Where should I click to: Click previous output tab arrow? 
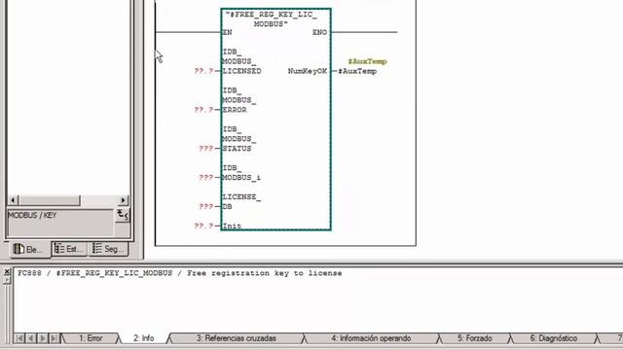point(30,338)
